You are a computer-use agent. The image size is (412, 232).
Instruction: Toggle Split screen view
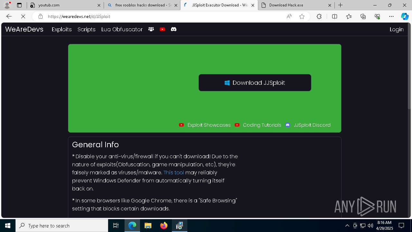click(334, 16)
